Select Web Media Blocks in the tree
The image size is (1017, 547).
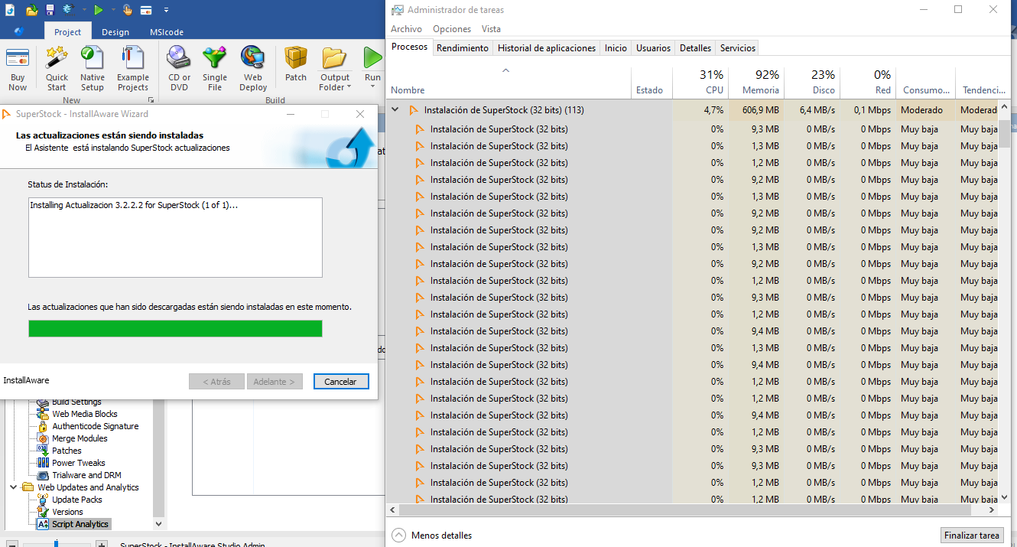click(85, 414)
